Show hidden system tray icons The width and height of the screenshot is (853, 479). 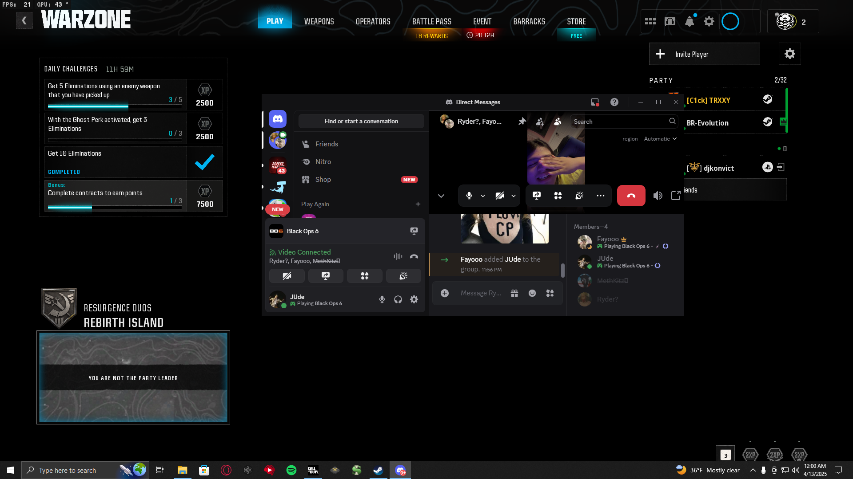753,470
